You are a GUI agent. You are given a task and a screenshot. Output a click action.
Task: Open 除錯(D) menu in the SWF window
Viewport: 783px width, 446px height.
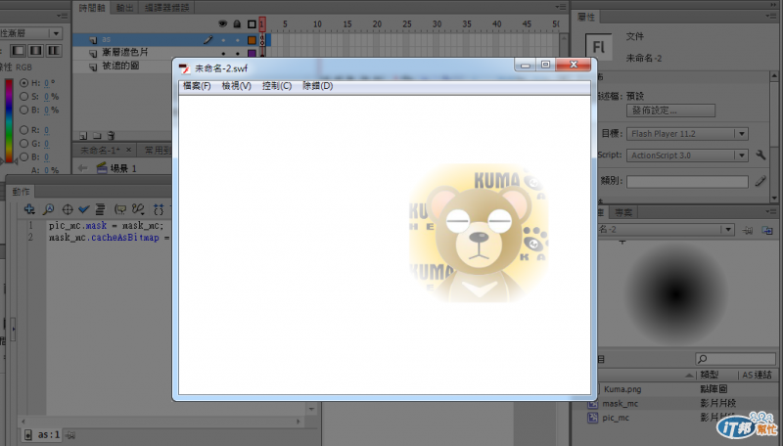(317, 86)
